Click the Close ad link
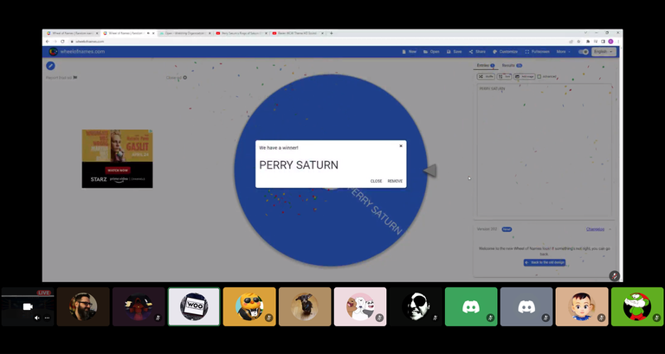Viewport: 665px width, 354px height. coord(177,78)
